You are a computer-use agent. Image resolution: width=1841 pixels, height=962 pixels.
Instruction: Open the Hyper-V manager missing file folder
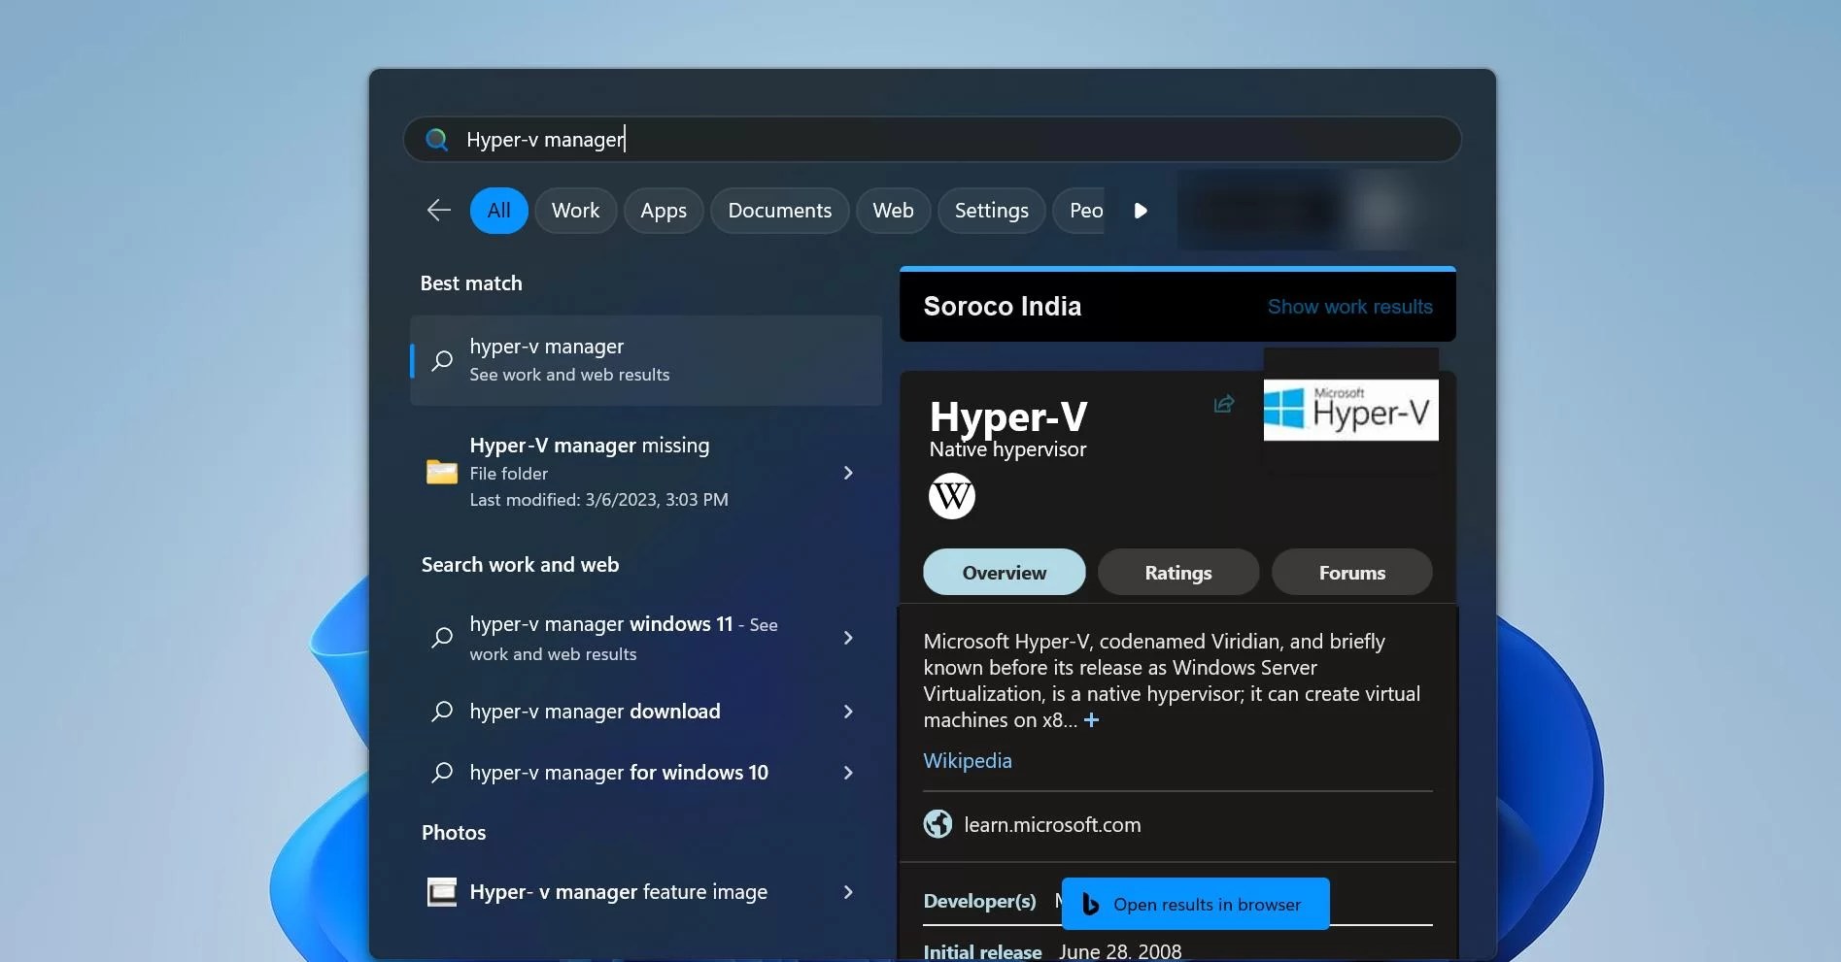tap(646, 473)
